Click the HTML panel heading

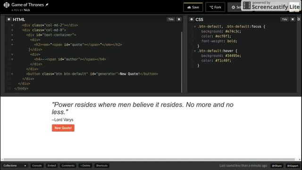19,19
